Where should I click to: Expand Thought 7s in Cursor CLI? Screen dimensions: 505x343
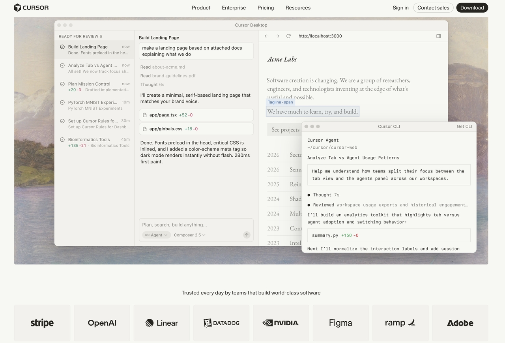[x=324, y=195]
